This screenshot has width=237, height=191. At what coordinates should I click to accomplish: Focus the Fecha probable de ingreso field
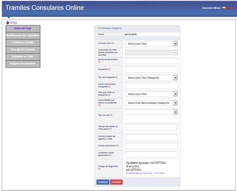(x=151, y=137)
